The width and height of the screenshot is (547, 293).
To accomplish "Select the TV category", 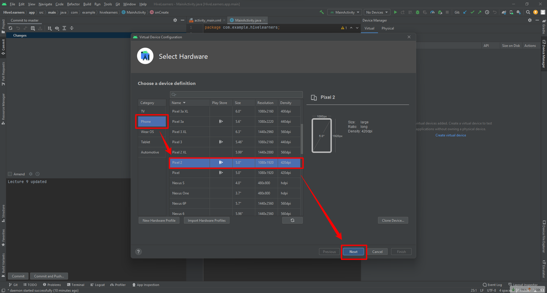I will click(152, 111).
